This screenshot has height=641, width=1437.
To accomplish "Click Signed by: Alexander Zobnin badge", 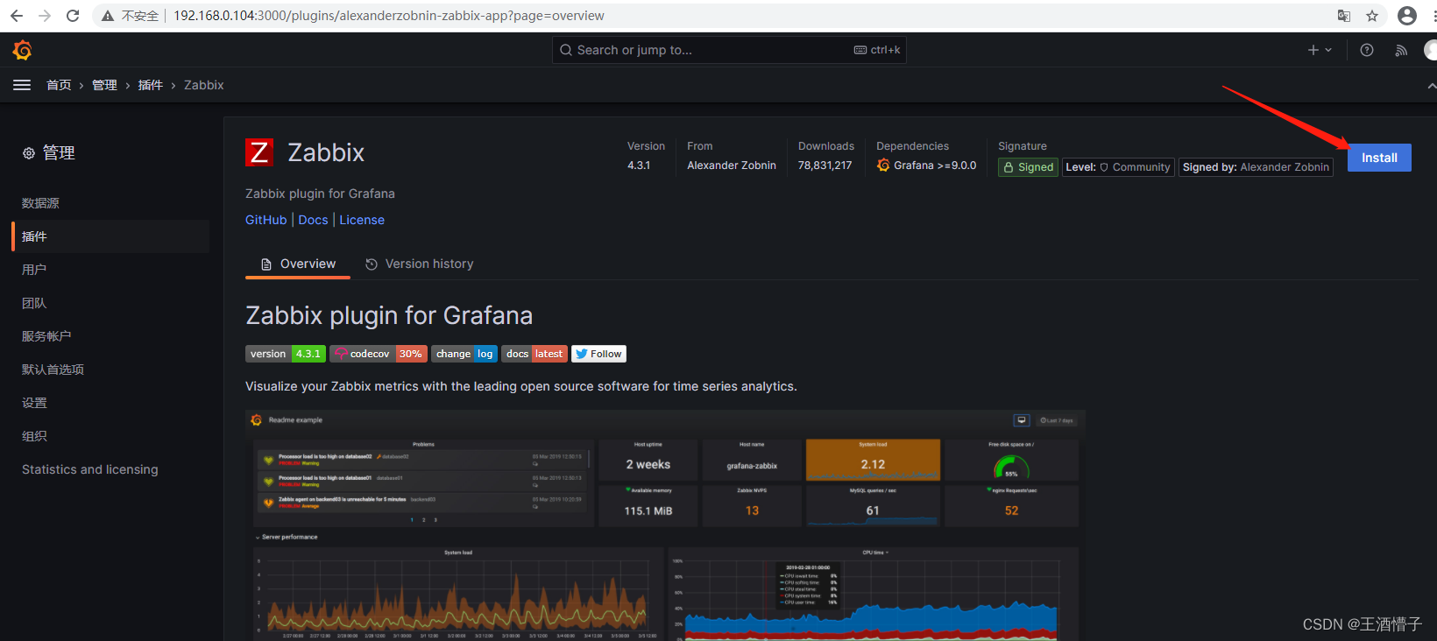I will click(x=1256, y=167).
